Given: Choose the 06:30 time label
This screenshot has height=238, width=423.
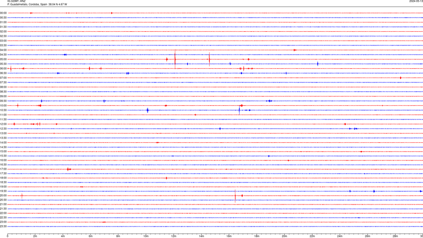Looking at the screenshot, I should 3,73.
